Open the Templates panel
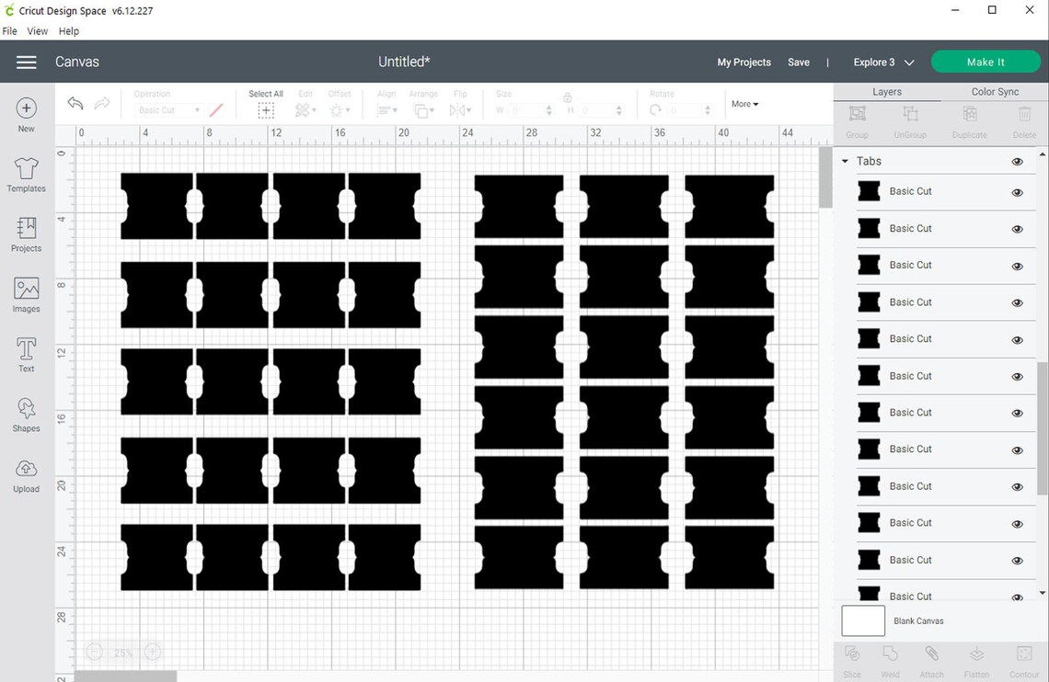The height and width of the screenshot is (682, 1049). tap(26, 175)
